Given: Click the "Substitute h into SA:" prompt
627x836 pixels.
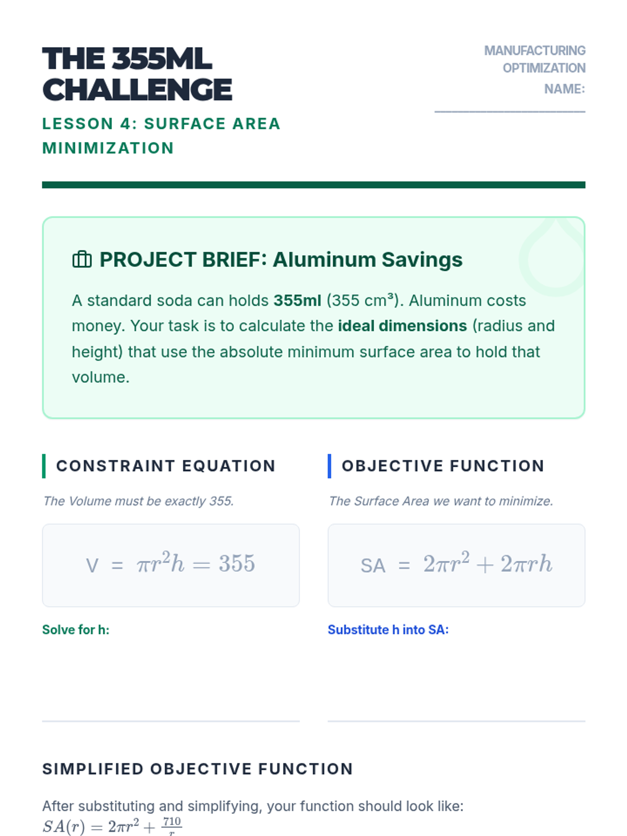Looking at the screenshot, I should pos(388,630).
